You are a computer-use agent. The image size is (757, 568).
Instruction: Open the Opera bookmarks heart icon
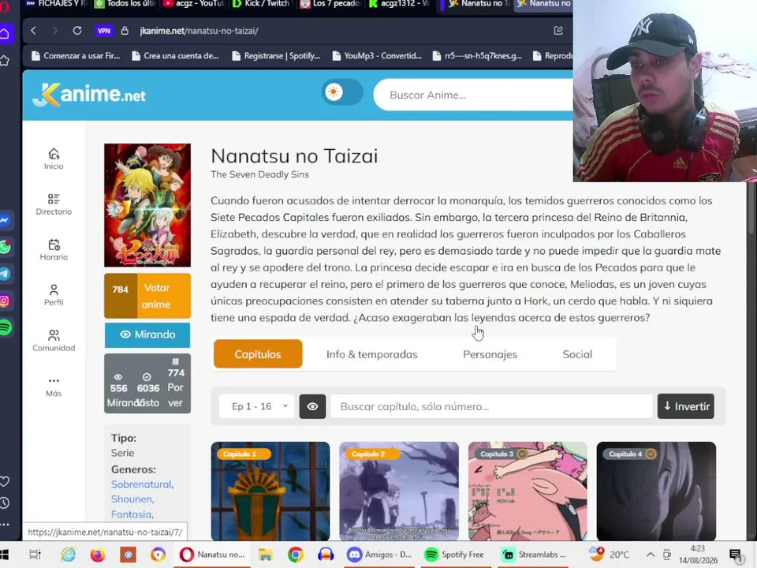click(x=5, y=481)
